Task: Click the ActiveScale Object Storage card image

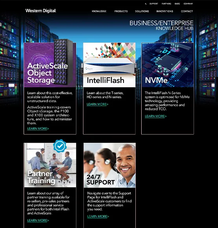Action: pos(50,65)
